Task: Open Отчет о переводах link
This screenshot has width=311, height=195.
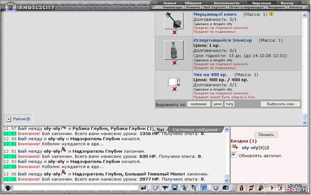Action: [246, 7]
